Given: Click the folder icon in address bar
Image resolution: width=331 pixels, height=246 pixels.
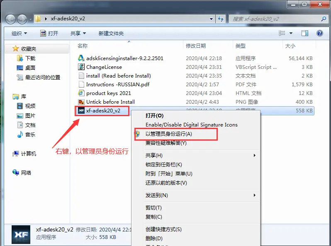Looking at the screenshot, I should (38, 19).
